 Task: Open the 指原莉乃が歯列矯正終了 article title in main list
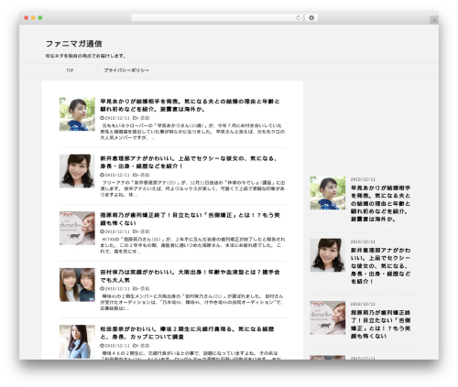point(190,220)
